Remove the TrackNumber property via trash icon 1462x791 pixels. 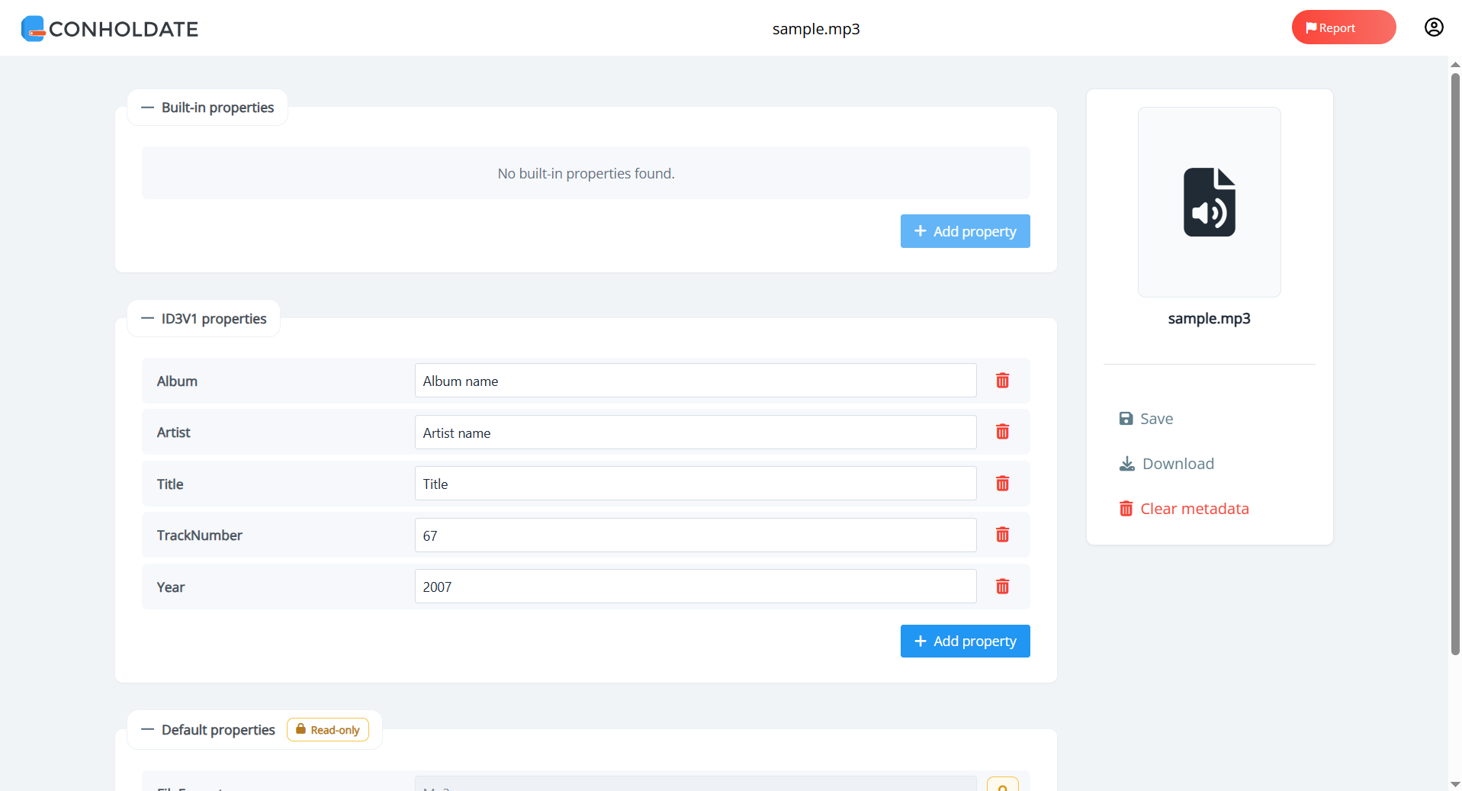1002,535
